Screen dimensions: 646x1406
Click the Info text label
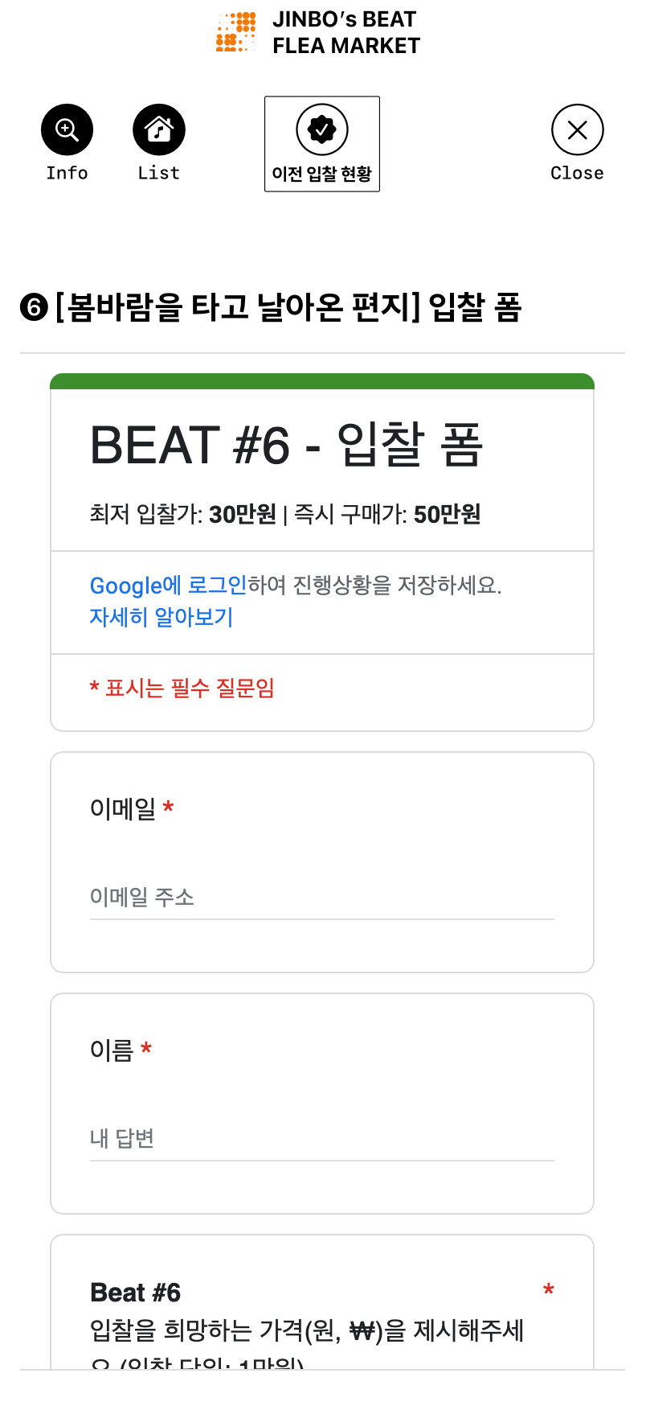[67, 173]
